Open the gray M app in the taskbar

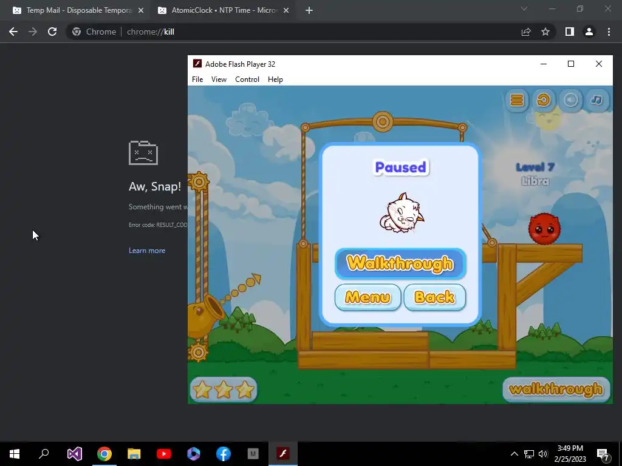(253, 454)
